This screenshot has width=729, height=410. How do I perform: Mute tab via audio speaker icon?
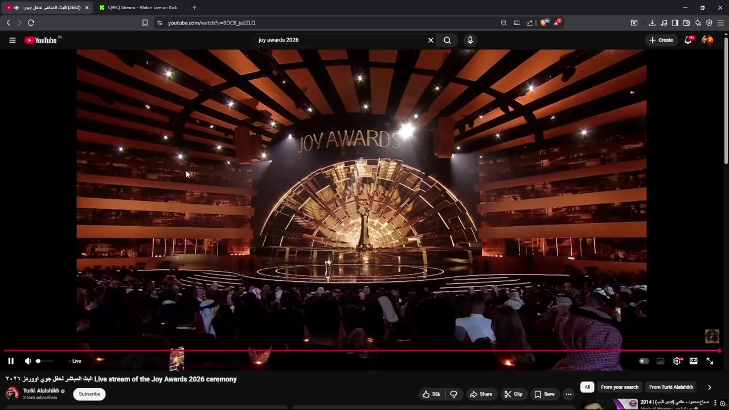16,7
